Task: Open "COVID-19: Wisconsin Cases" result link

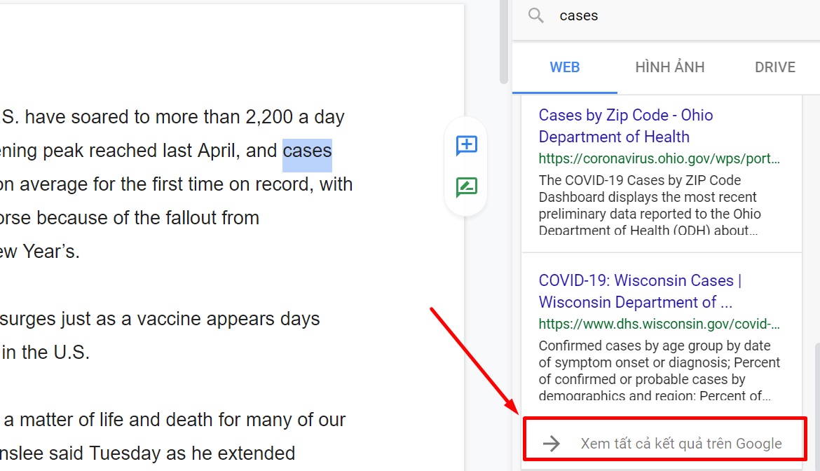Action: point(640,291)
